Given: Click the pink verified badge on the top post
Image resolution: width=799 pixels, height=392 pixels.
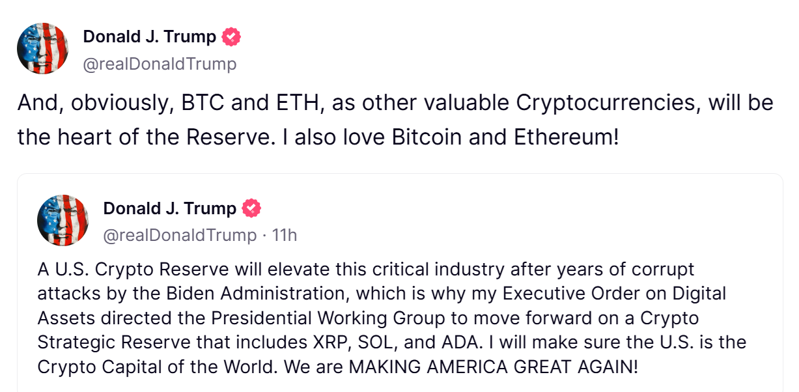Looking at the screenshot, I should pos(231,37).
